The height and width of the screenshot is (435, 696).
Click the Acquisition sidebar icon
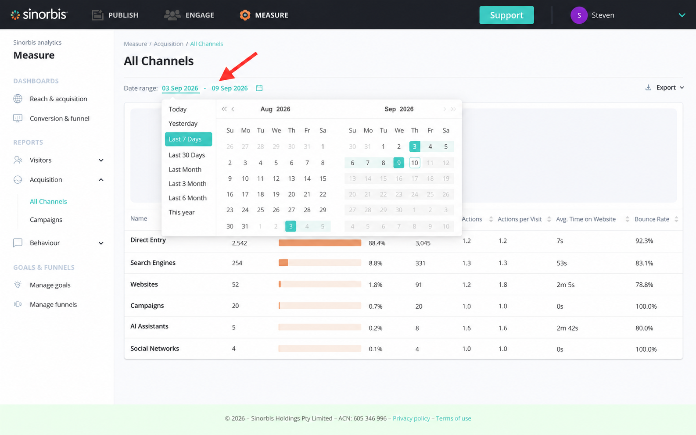pos(18,180)
